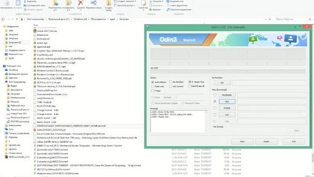The height and width of the screenshot is (177, 314).
Task: Click the Up one level arrow
Action: click(x=17, y=19)
